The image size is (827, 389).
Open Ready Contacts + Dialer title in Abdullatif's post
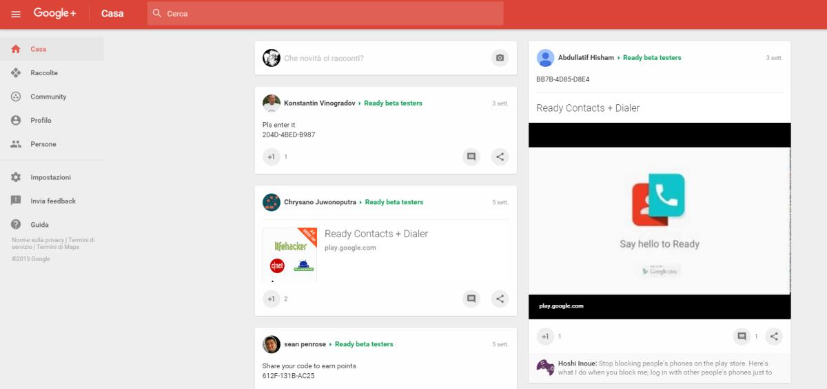click(x=588, y=108)
